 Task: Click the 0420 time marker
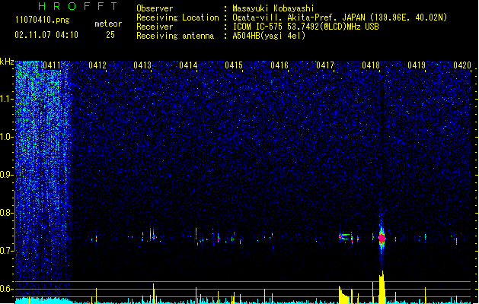[x=462, y=65]
